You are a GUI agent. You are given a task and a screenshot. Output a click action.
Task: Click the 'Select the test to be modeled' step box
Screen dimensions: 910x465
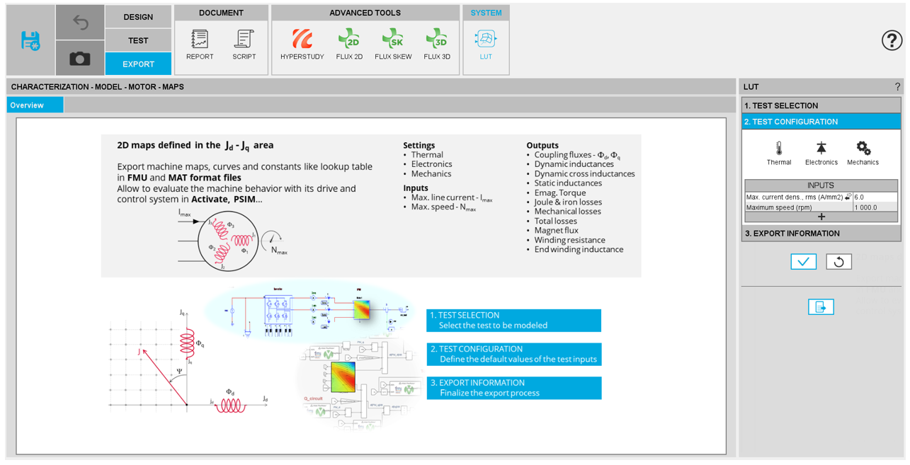[x=514, y=321]
